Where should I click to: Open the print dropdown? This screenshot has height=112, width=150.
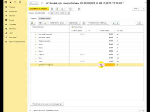pos(63,9)
